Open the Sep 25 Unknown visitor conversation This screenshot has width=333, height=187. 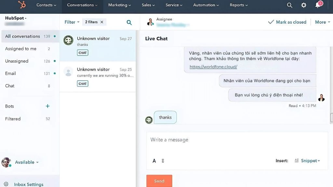[x=98, y=77]
